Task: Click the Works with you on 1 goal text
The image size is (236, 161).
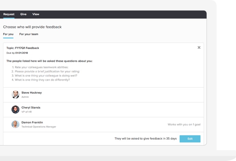Action: pos(184,124)
